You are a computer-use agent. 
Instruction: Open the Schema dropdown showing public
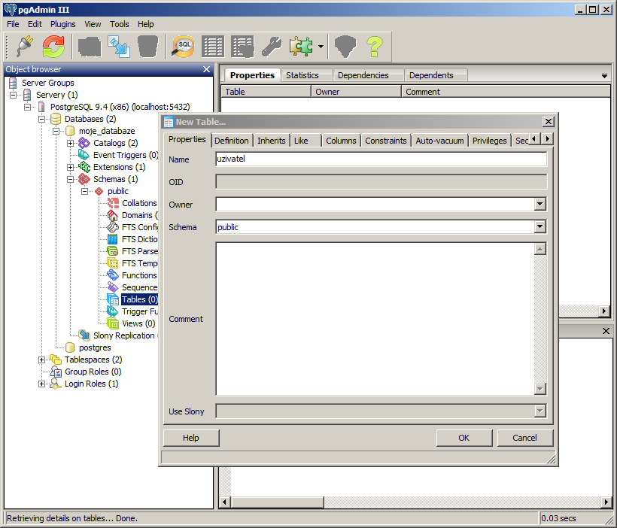tap(539, 227)
